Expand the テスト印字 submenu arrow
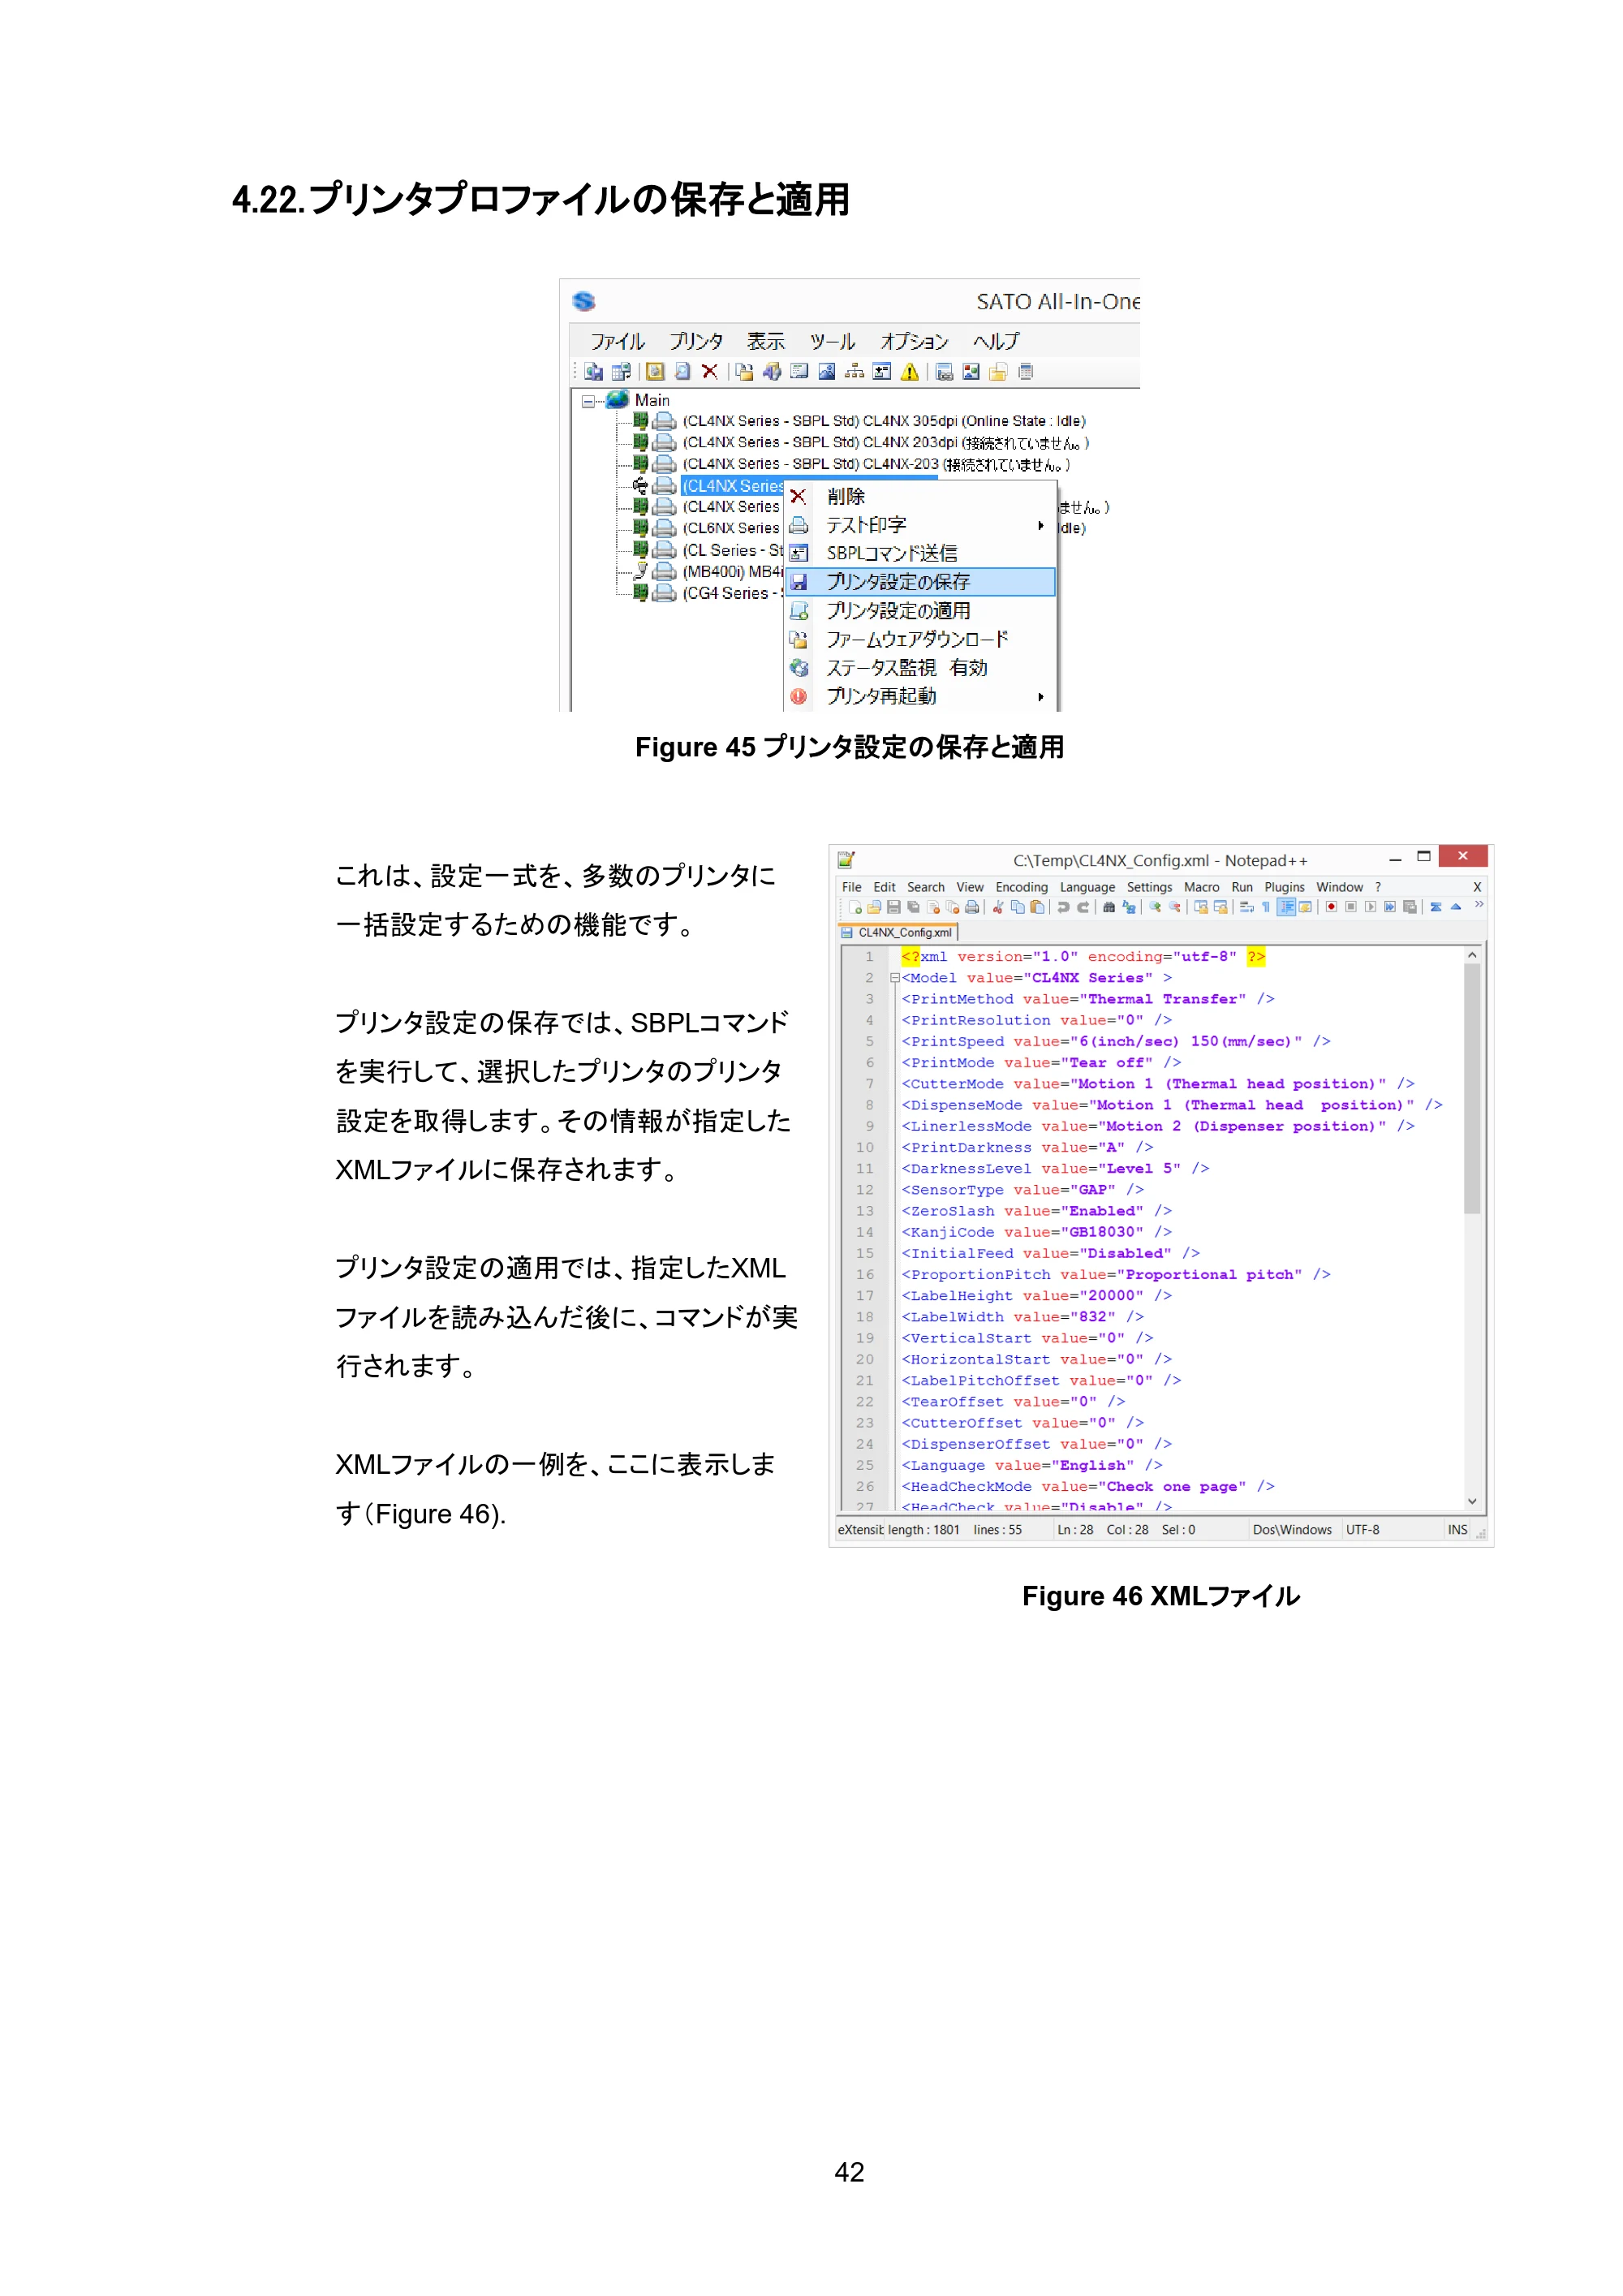The height and width of the screenshot is (2296, 1623). [1041, 525]
